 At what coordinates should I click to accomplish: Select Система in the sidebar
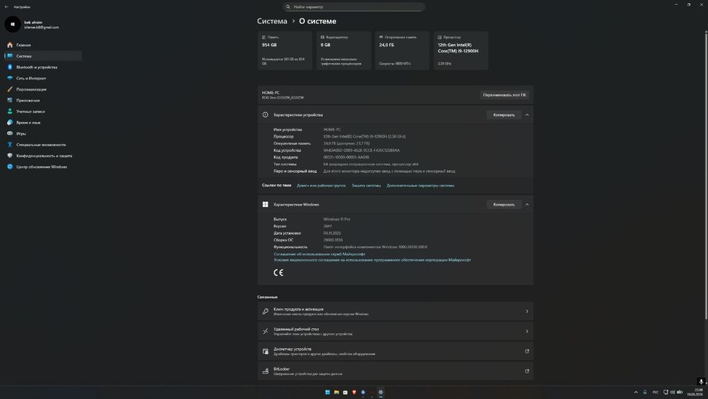43,56
